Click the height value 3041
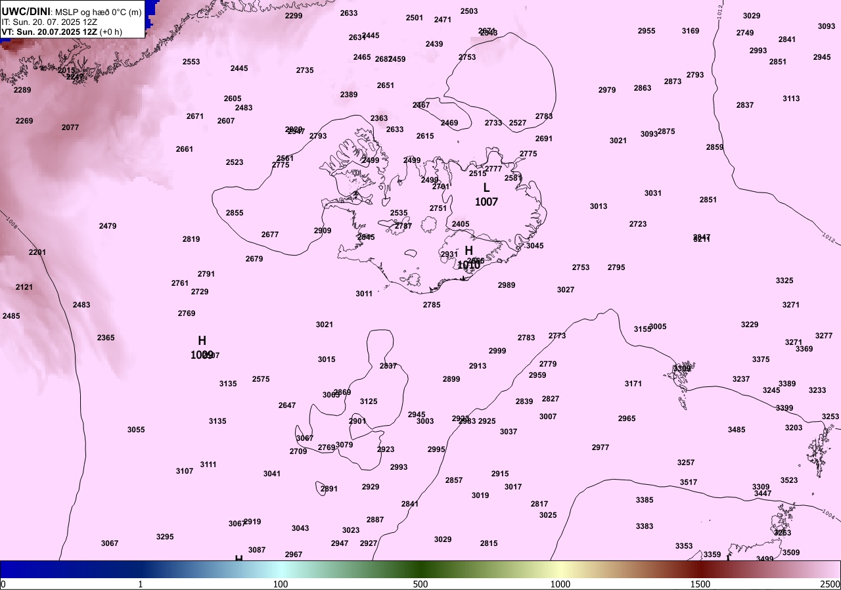Viewport: 841px width, 590px height. click(x=272, y=474)
